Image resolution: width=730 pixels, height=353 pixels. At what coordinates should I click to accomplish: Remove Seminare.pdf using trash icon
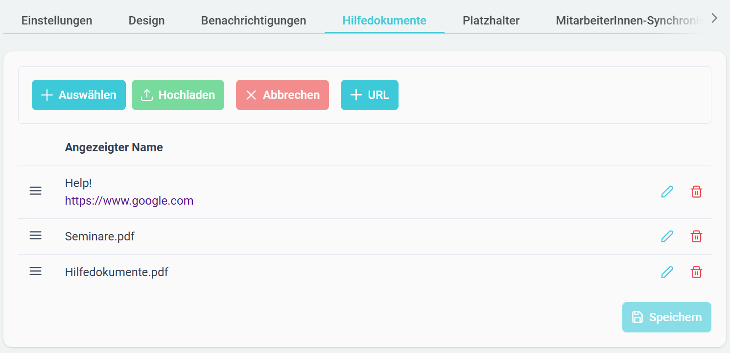click(x=696, y=236)
